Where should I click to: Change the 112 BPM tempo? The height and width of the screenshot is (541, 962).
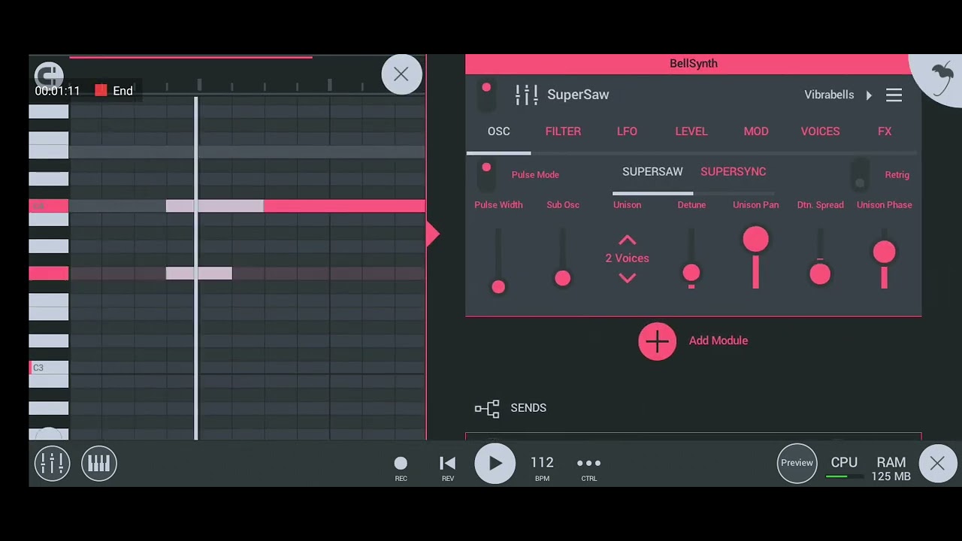[x=542, y=467]
